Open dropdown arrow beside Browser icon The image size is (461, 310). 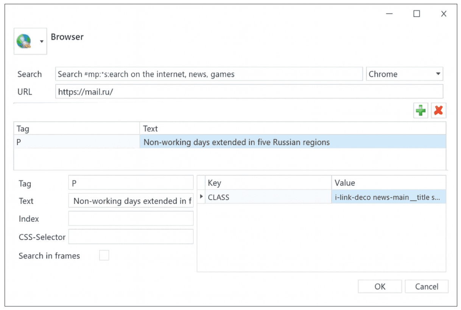coord(42,42)
